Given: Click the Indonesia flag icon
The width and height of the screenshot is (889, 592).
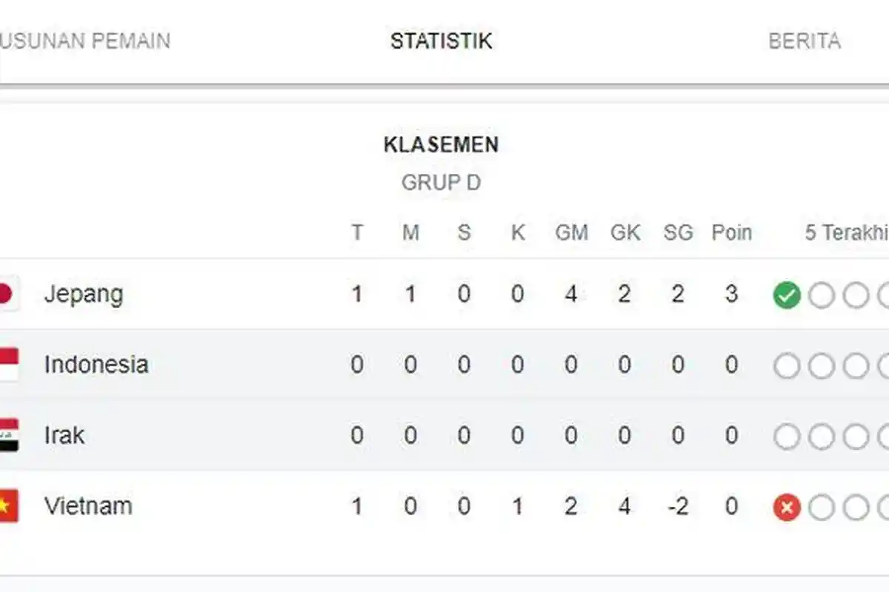Looking at the screenshot, I should pos(7,364).
